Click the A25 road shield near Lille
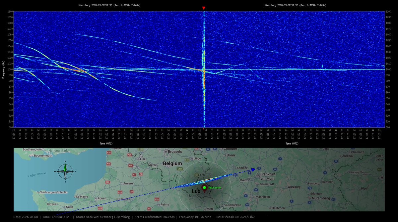 (x=130, y=155)
